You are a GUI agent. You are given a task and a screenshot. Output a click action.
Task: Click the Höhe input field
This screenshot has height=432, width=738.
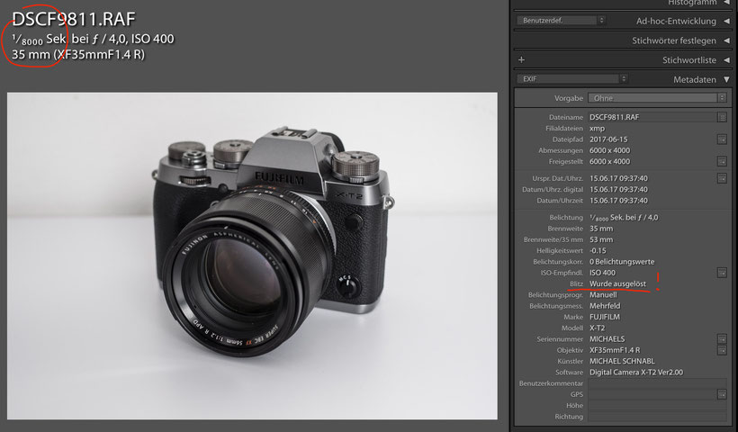pyautogui.click(x=657, y=406)
